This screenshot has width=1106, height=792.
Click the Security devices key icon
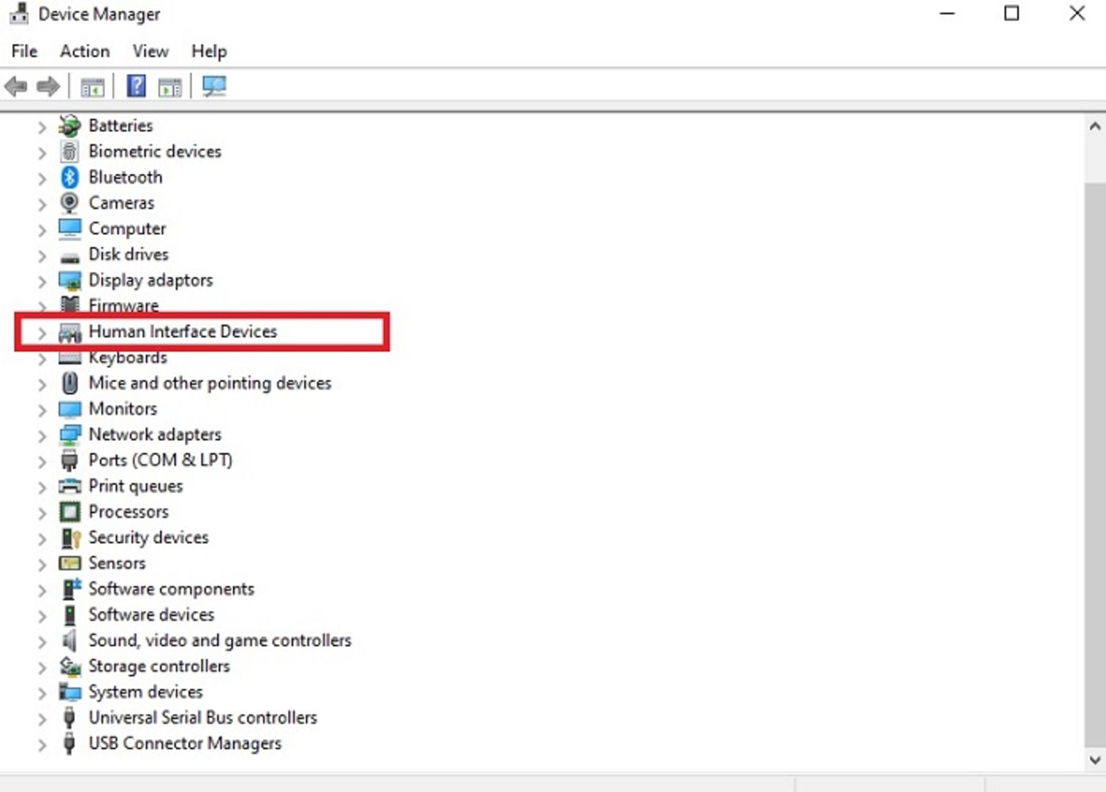click(x=70, y=538)
